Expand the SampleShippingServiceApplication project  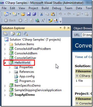point(5,90)
